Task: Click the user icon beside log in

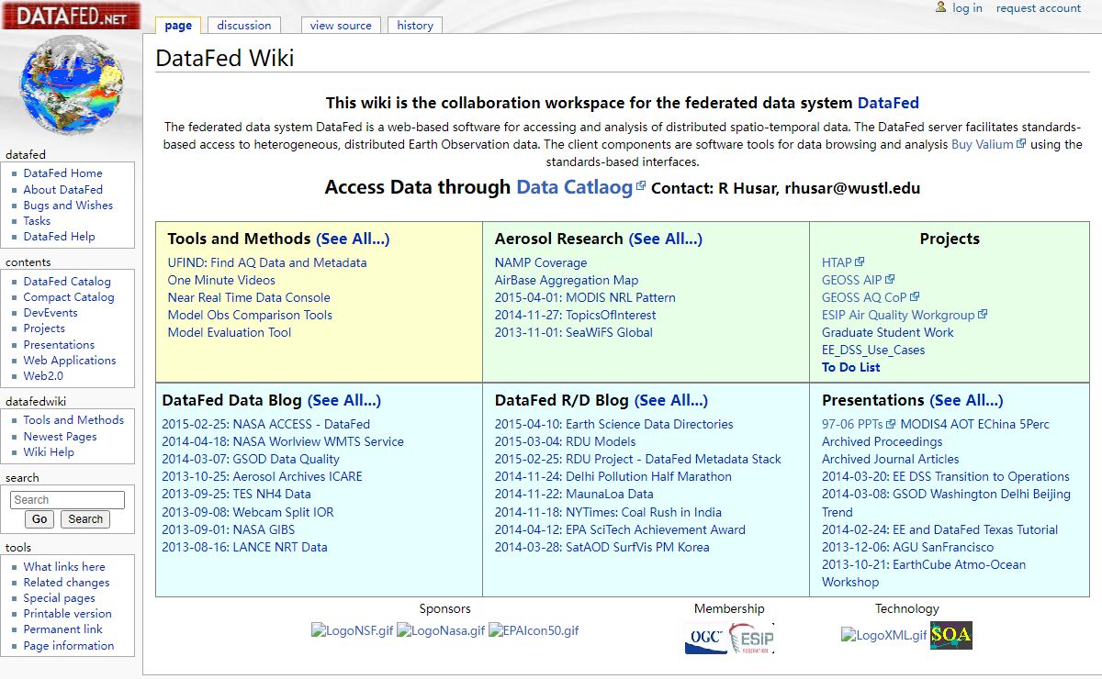Action: point(940,7)
